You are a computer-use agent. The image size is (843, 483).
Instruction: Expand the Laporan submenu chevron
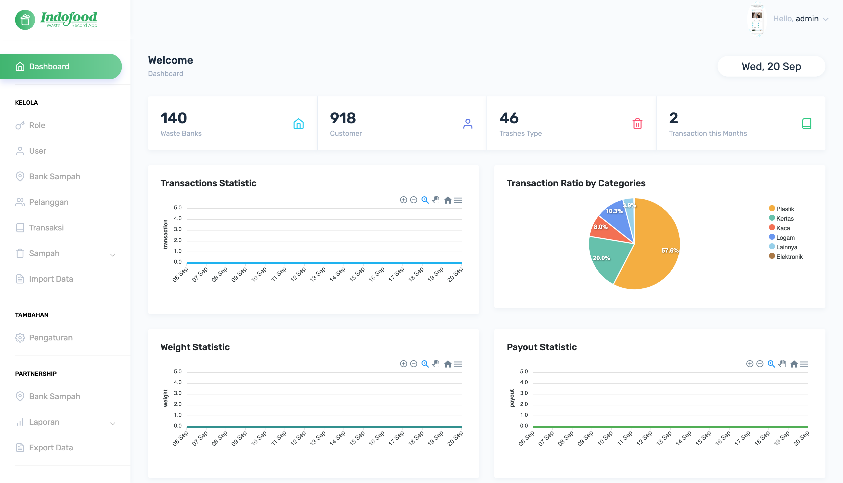(x=113, y=423)
